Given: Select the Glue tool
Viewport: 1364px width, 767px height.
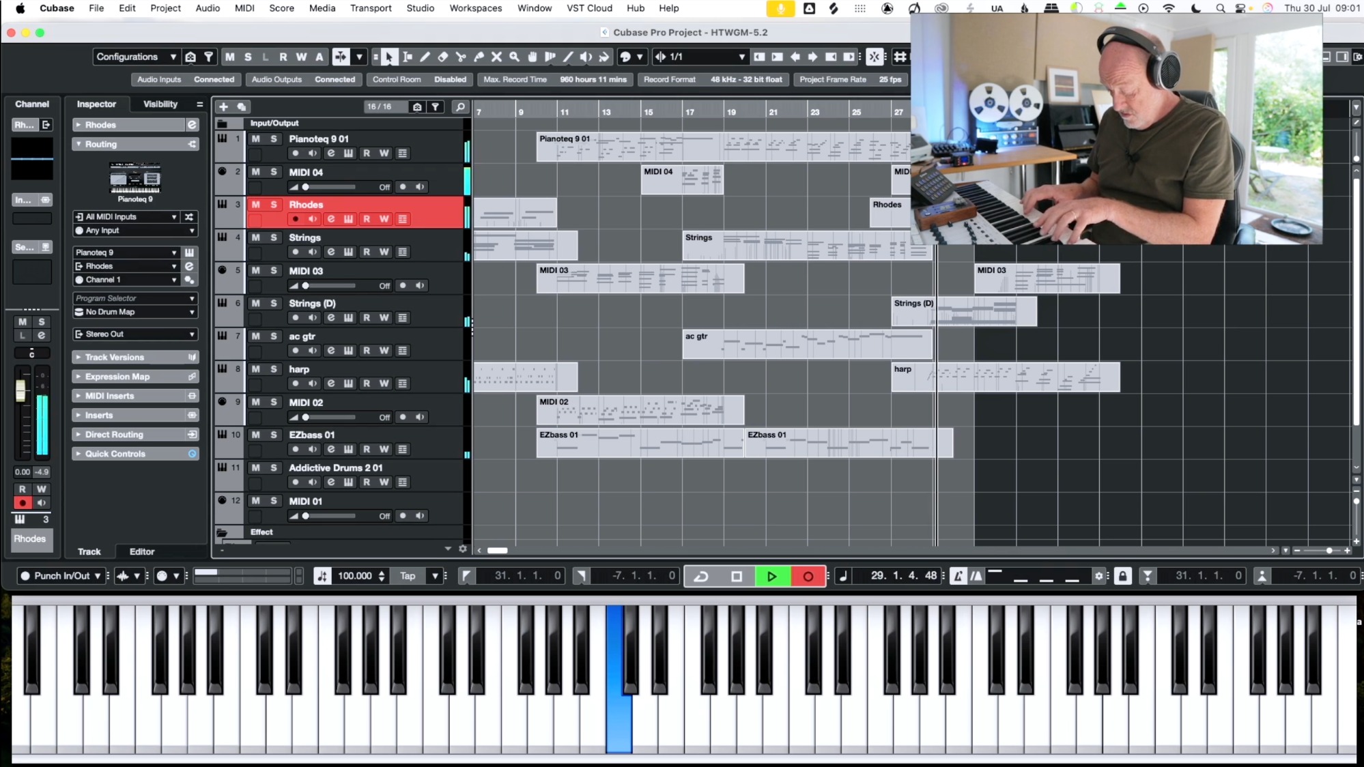Looking at the screenshot, I should (479, 57).
